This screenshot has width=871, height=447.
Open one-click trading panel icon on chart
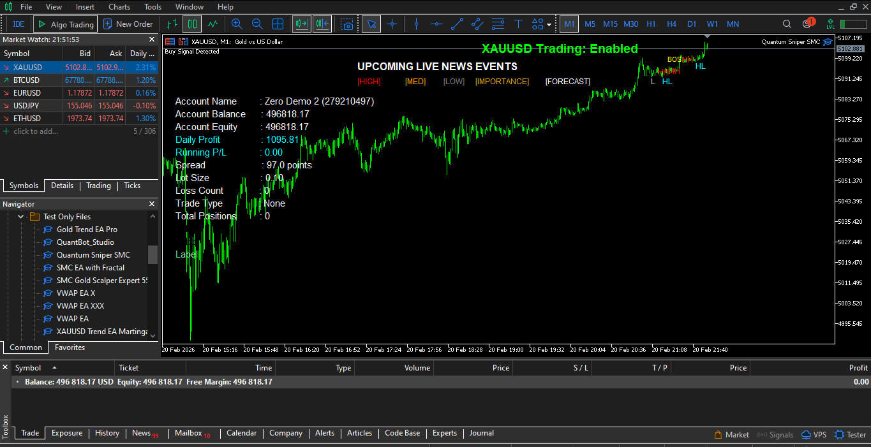[170, 41]
